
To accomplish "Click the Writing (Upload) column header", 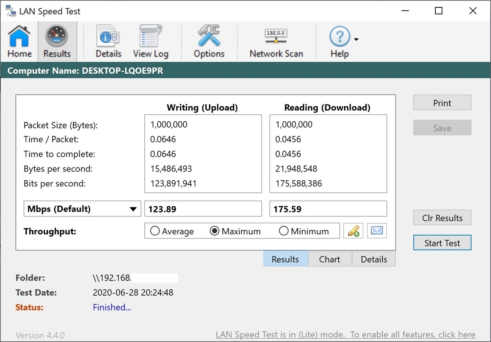I will coord(202,108).
